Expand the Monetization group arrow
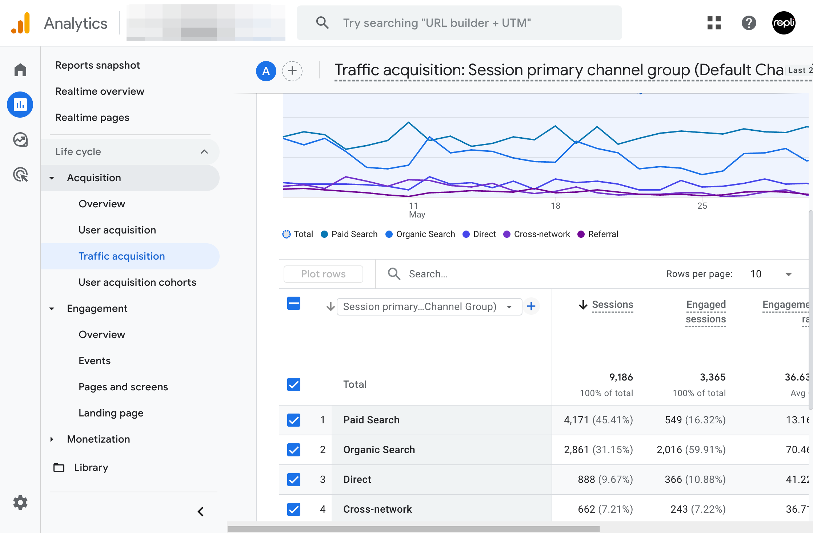This screenshot has width=813, height=533. tap(52, 439)
